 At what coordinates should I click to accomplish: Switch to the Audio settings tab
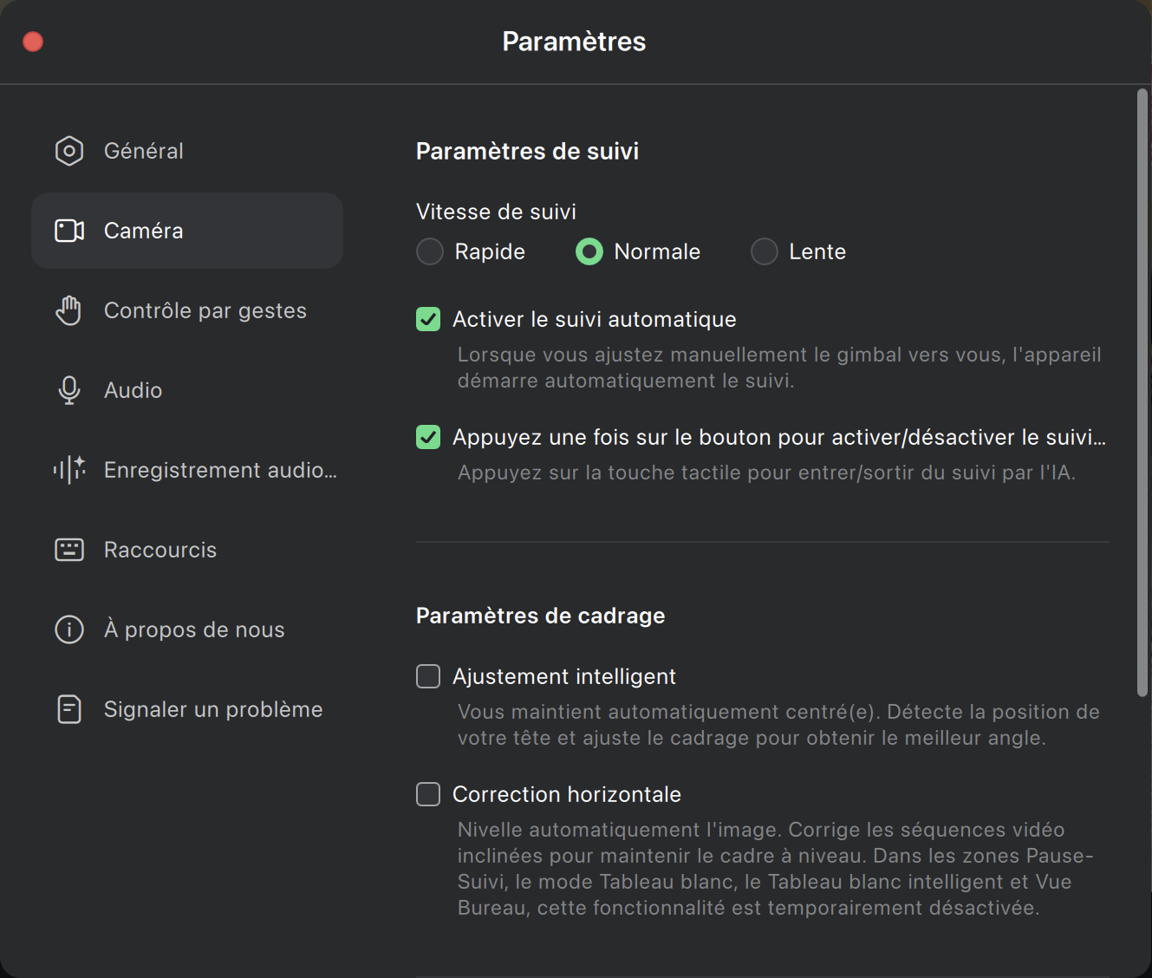[133, 390]
